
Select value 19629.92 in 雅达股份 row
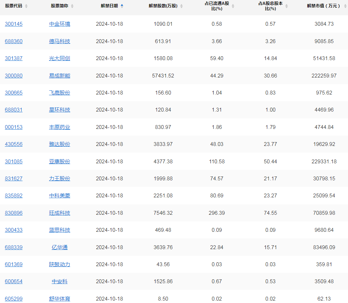(324, 144)
